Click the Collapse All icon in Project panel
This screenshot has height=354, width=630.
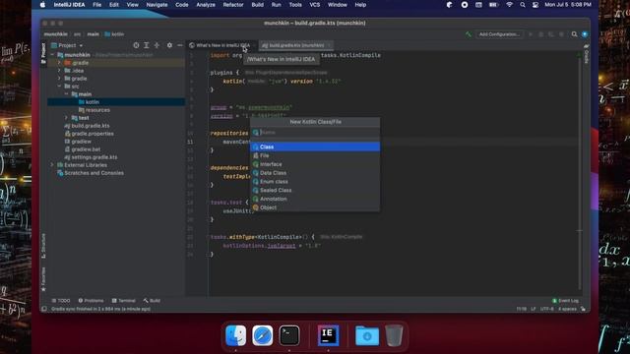click(157, 45)
